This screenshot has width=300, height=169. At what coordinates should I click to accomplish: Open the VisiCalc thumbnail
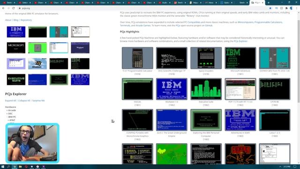click(137, 89)
